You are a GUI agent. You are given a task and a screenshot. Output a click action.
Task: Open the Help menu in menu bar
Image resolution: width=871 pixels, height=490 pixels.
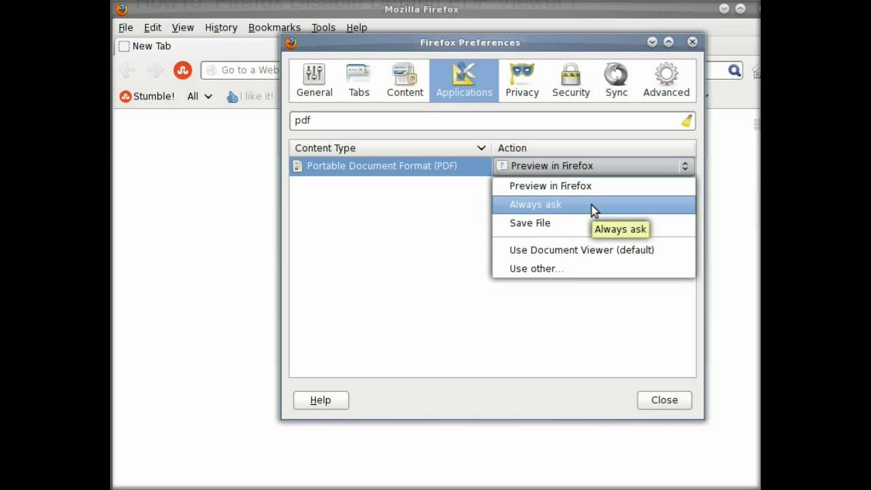357,28
